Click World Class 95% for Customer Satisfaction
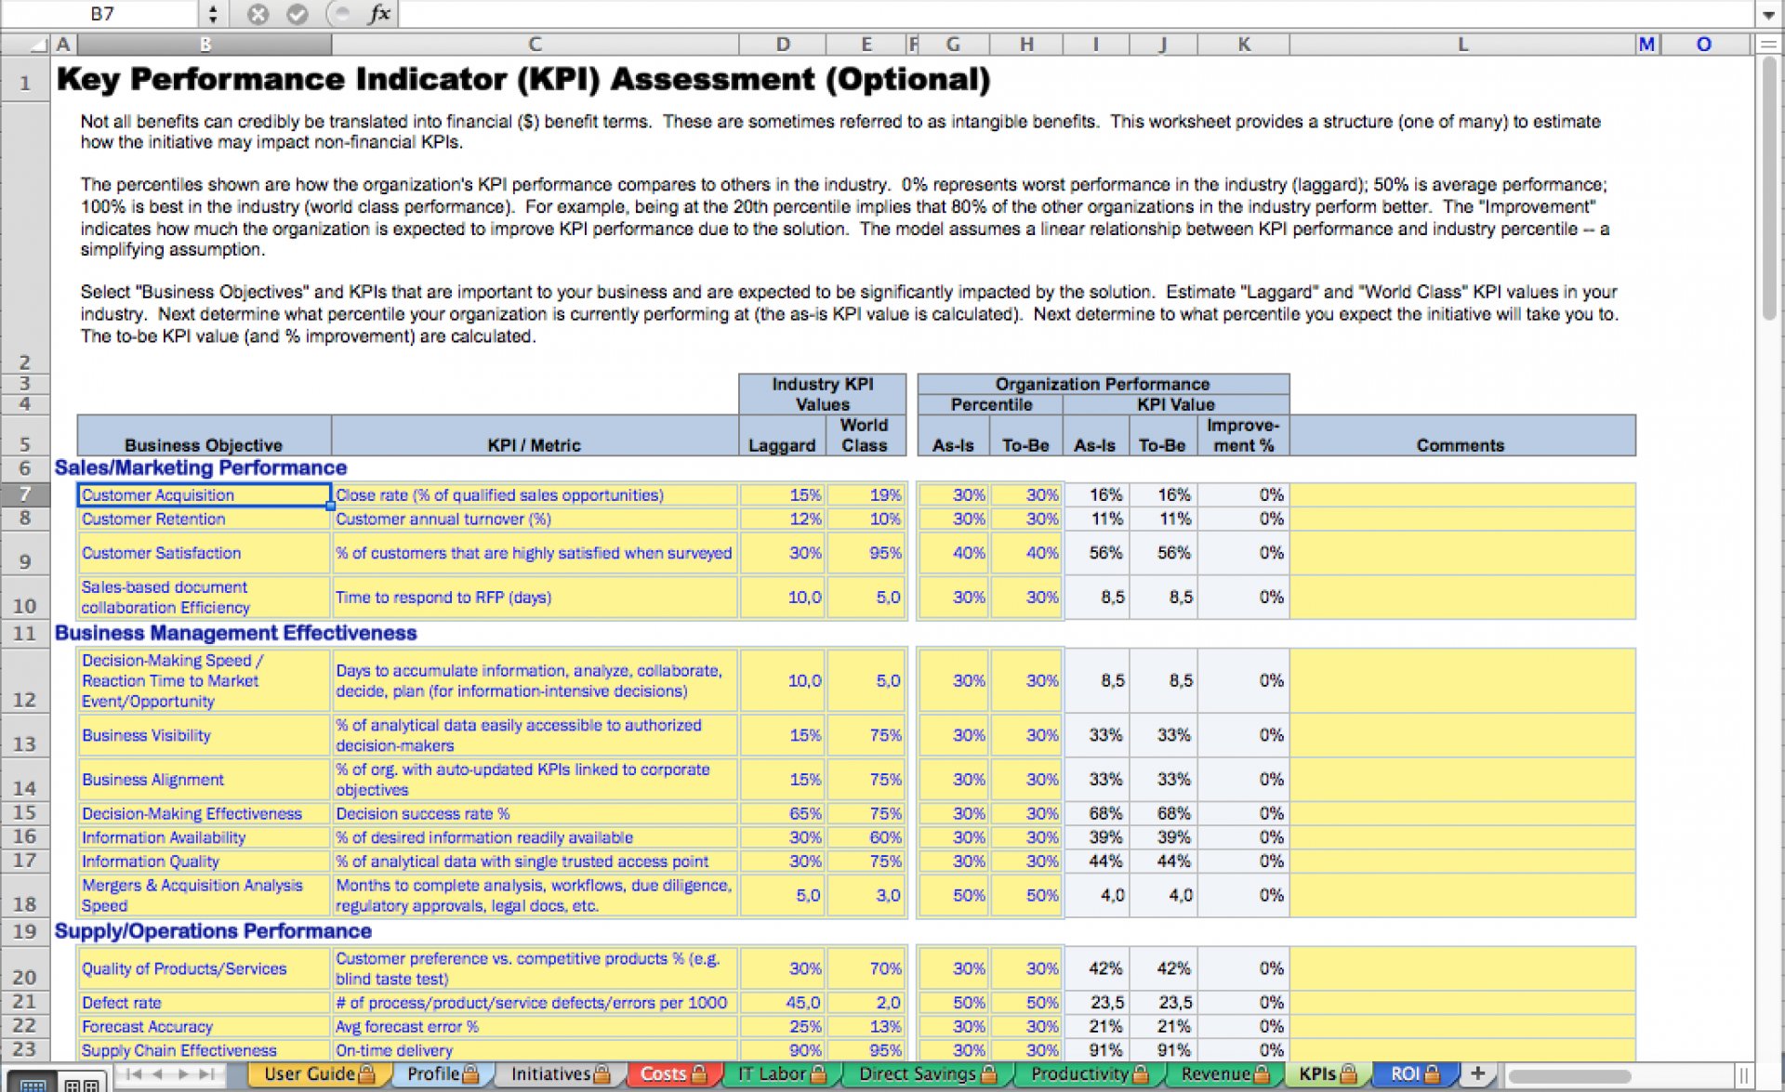 point(866,553)
